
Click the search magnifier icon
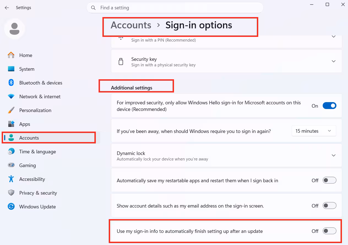pos(94,8)
